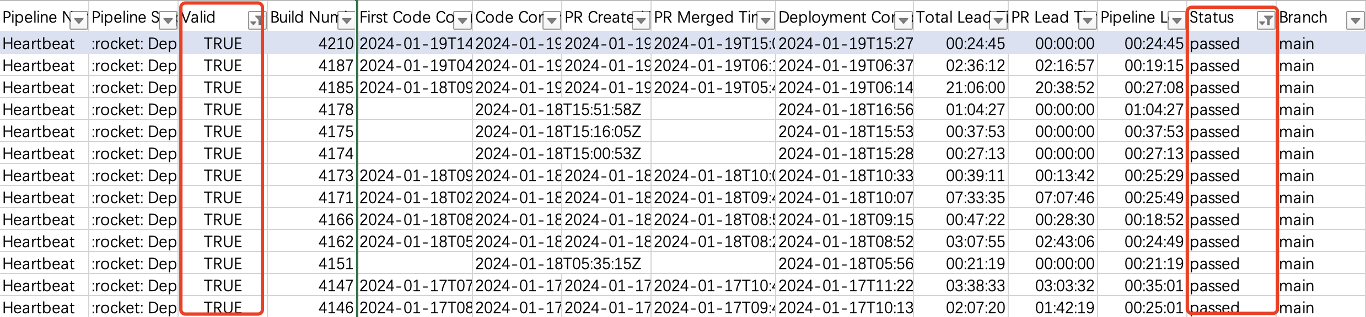Viewport: 1366px width, 317px height.
Task: Open the Total Lead Time filter dropdown
Action: 998,21
